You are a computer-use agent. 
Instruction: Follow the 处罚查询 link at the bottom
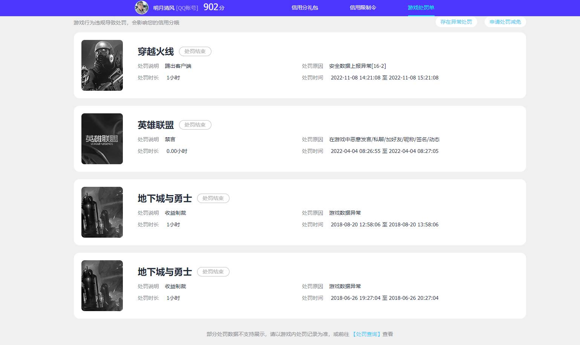click(367, 334)
